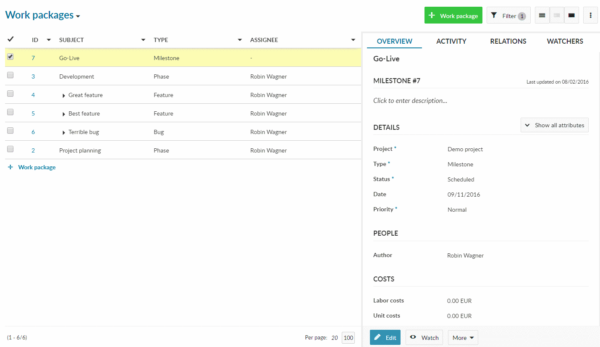Set per page count to 100
The width and height of the screenshot is (600, 347).
[x=348, y=337]
